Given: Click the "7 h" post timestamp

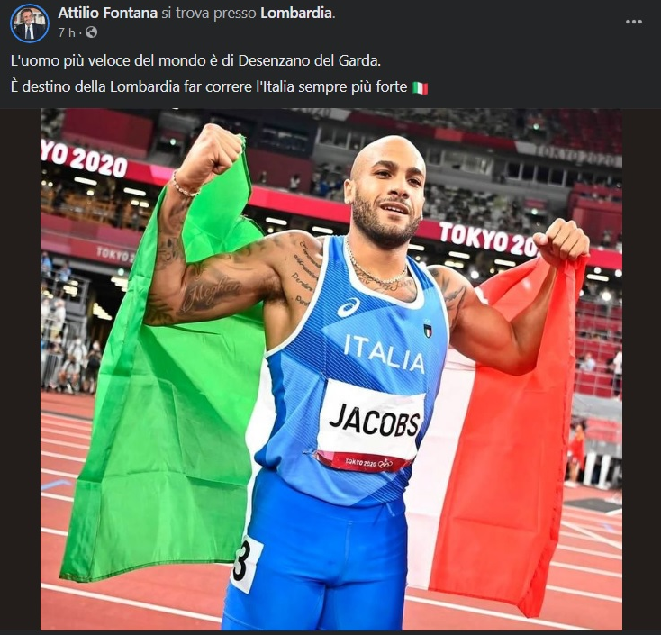Looking at the screenshot, I should (67, 32).
